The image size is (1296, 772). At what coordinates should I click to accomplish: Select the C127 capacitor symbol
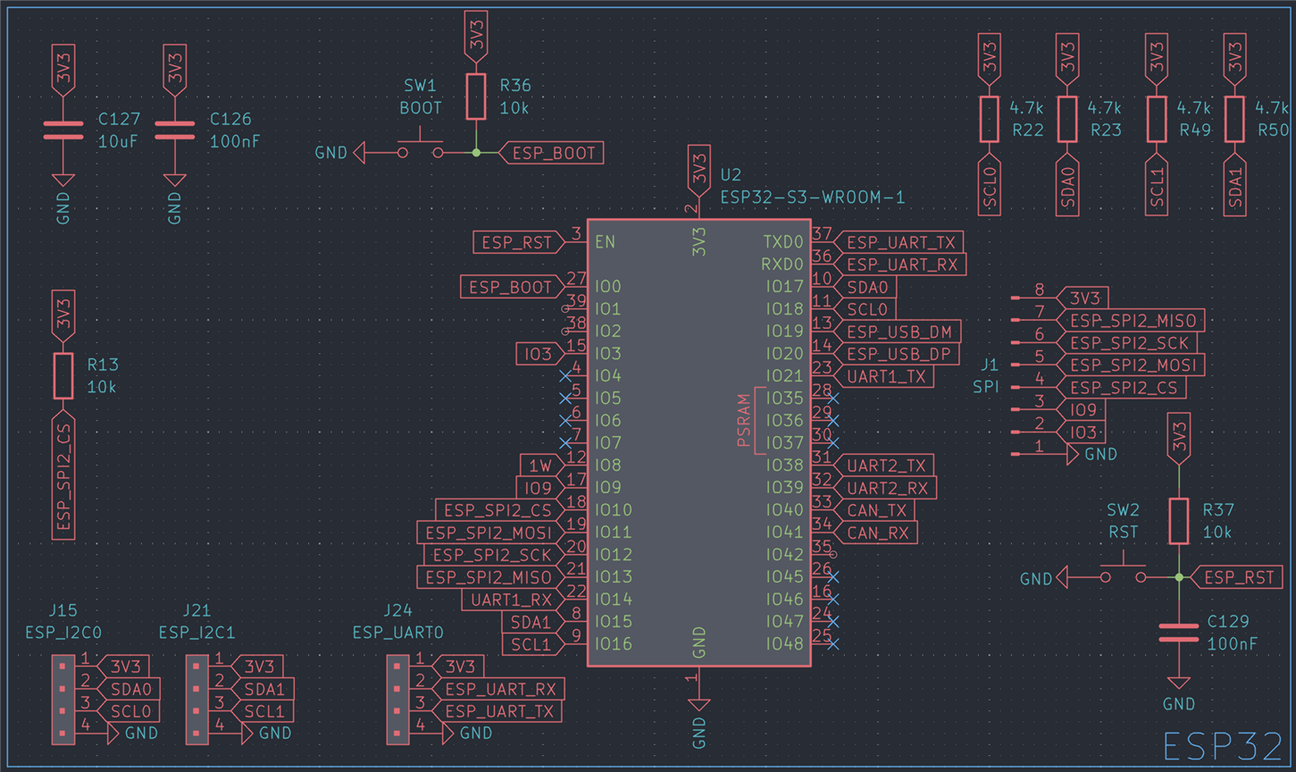pos(63,130)
